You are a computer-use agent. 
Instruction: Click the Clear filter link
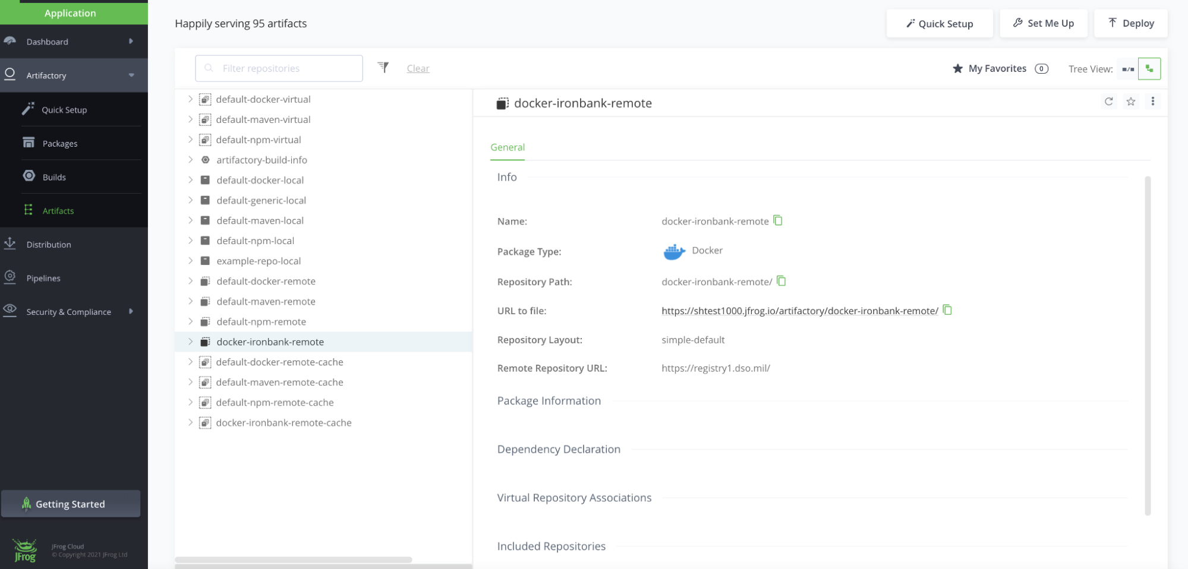click(418, 68)
